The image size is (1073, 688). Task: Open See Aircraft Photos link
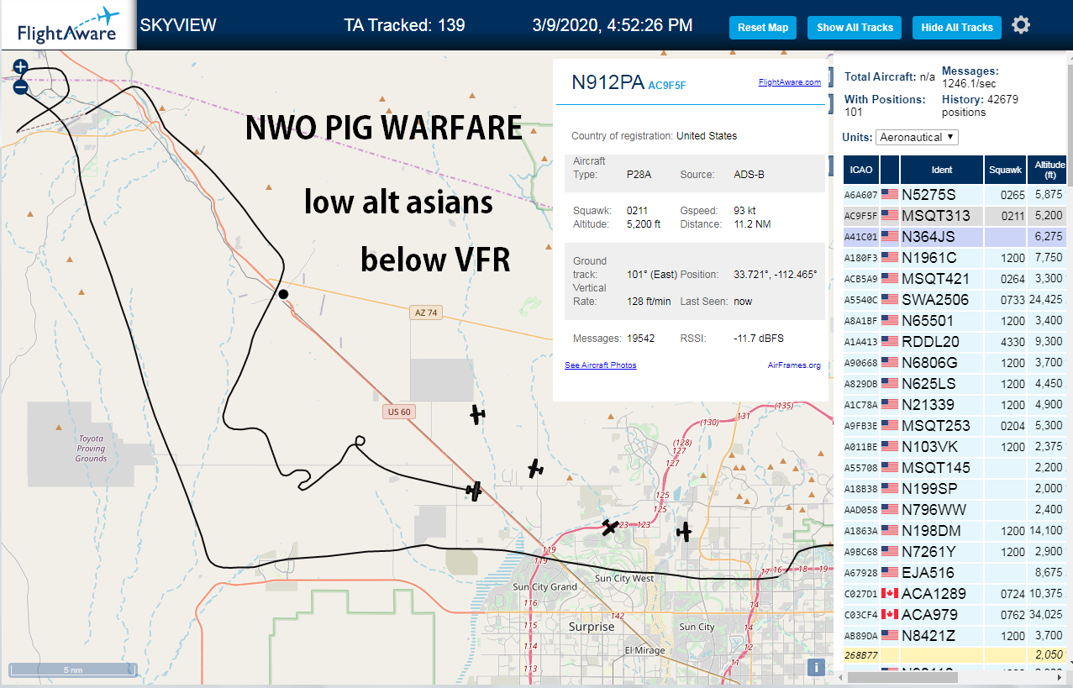600,365
